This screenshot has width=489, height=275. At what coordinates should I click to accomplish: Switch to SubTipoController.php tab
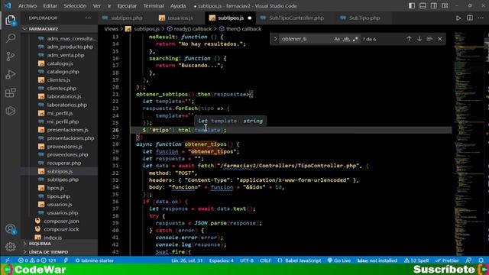pos(292,18)
